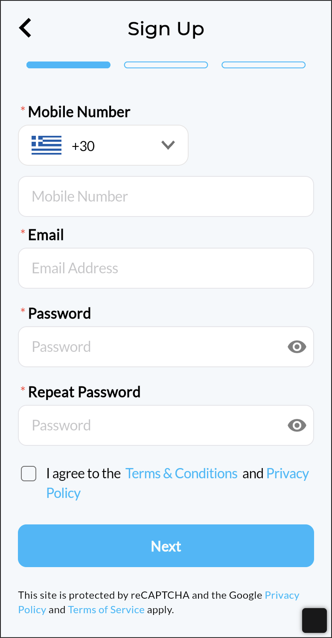Check the agree to terms checkbox
332x638 pixels.
pyautogui.click(x=29, y=474)
